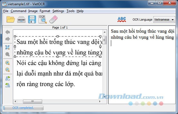Click the output line 'những câu bé vụng về lúng túng'

pyautogui.click(x=142, y=37)
